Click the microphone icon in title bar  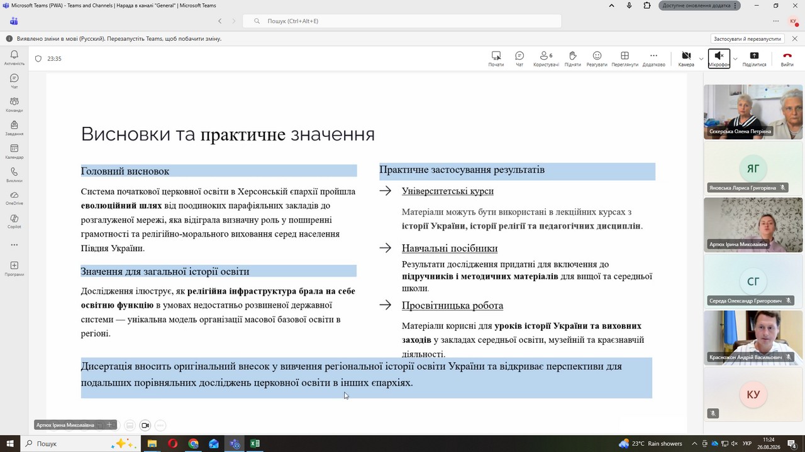629,6
